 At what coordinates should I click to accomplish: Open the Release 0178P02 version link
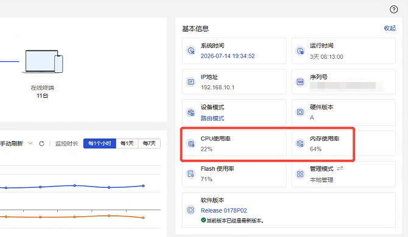(x=223, y=210)
